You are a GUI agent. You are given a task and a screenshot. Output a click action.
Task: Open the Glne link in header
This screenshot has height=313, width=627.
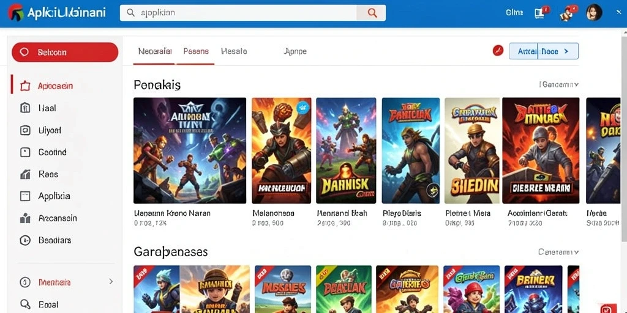pyautogui.click(x=514, y=12)
